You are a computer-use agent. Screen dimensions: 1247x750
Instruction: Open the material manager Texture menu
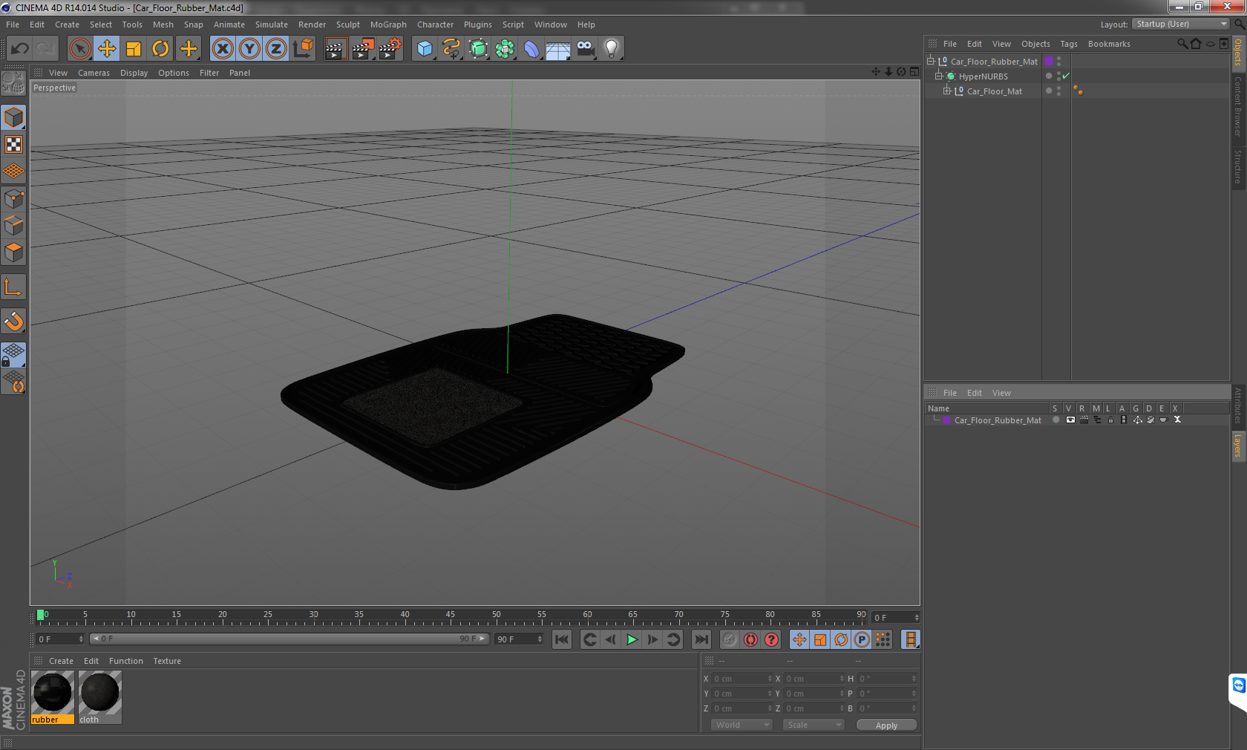(167, 661)
